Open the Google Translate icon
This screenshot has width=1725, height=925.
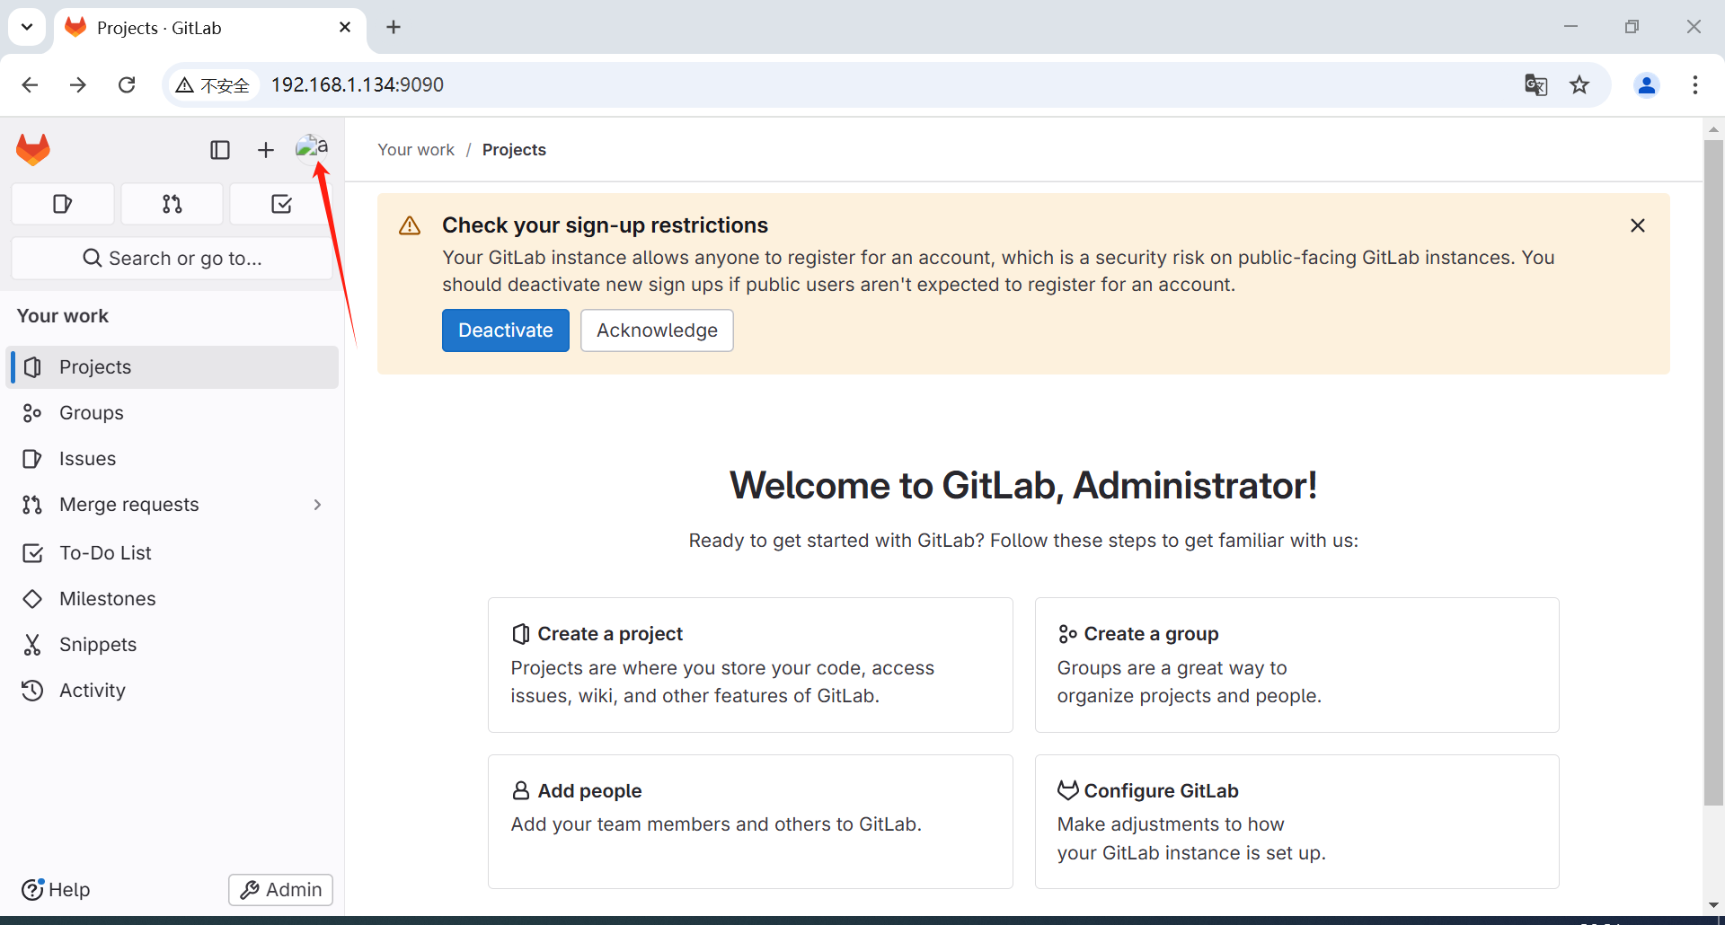tap(1535, 85)
